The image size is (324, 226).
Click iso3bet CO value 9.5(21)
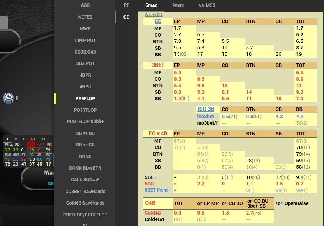click(229, 116)
